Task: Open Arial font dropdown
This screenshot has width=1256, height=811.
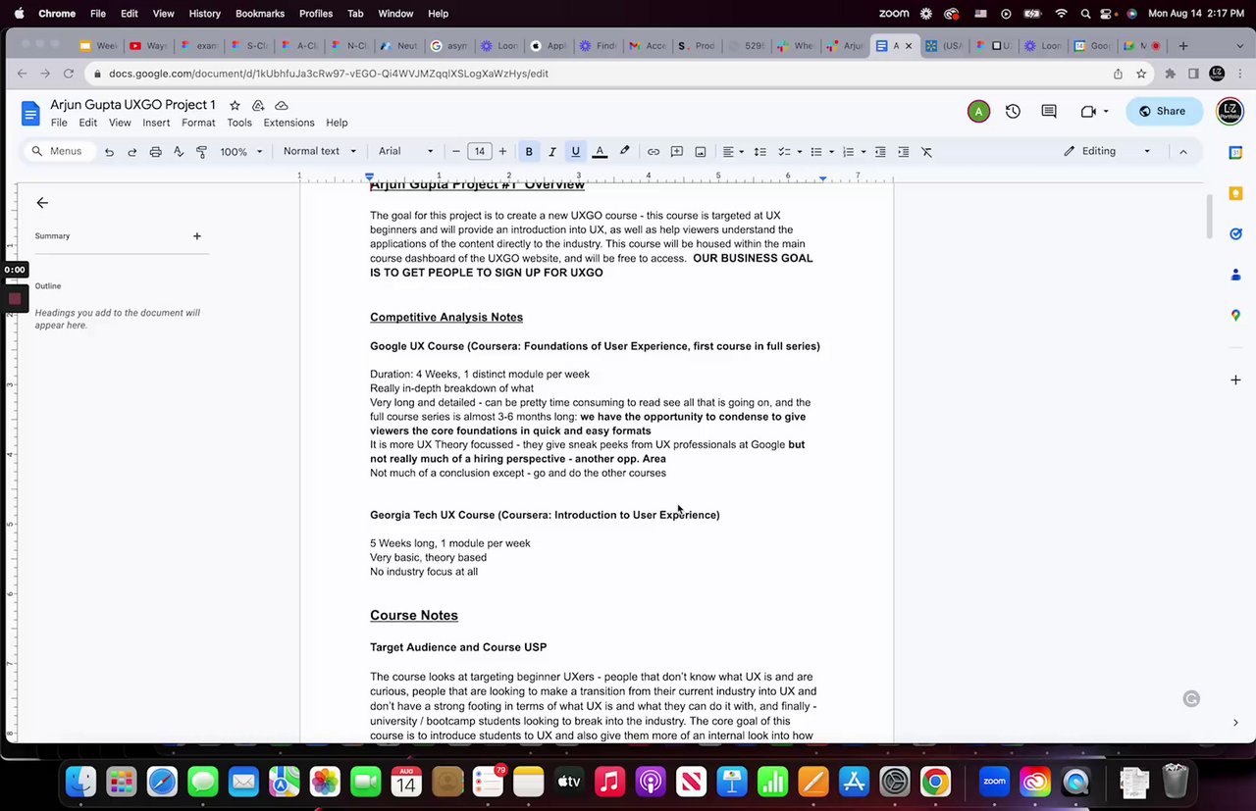Action: pyautogui.click(x=406, y=151)
